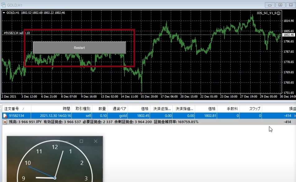The height and width of the screenshot is (182, 296).
Task: Click the current price tag 1802.46 on price scale
Action: [x=289, y=35]
